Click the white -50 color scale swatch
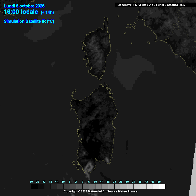This screenshot has width=196, height=196. 162,187
